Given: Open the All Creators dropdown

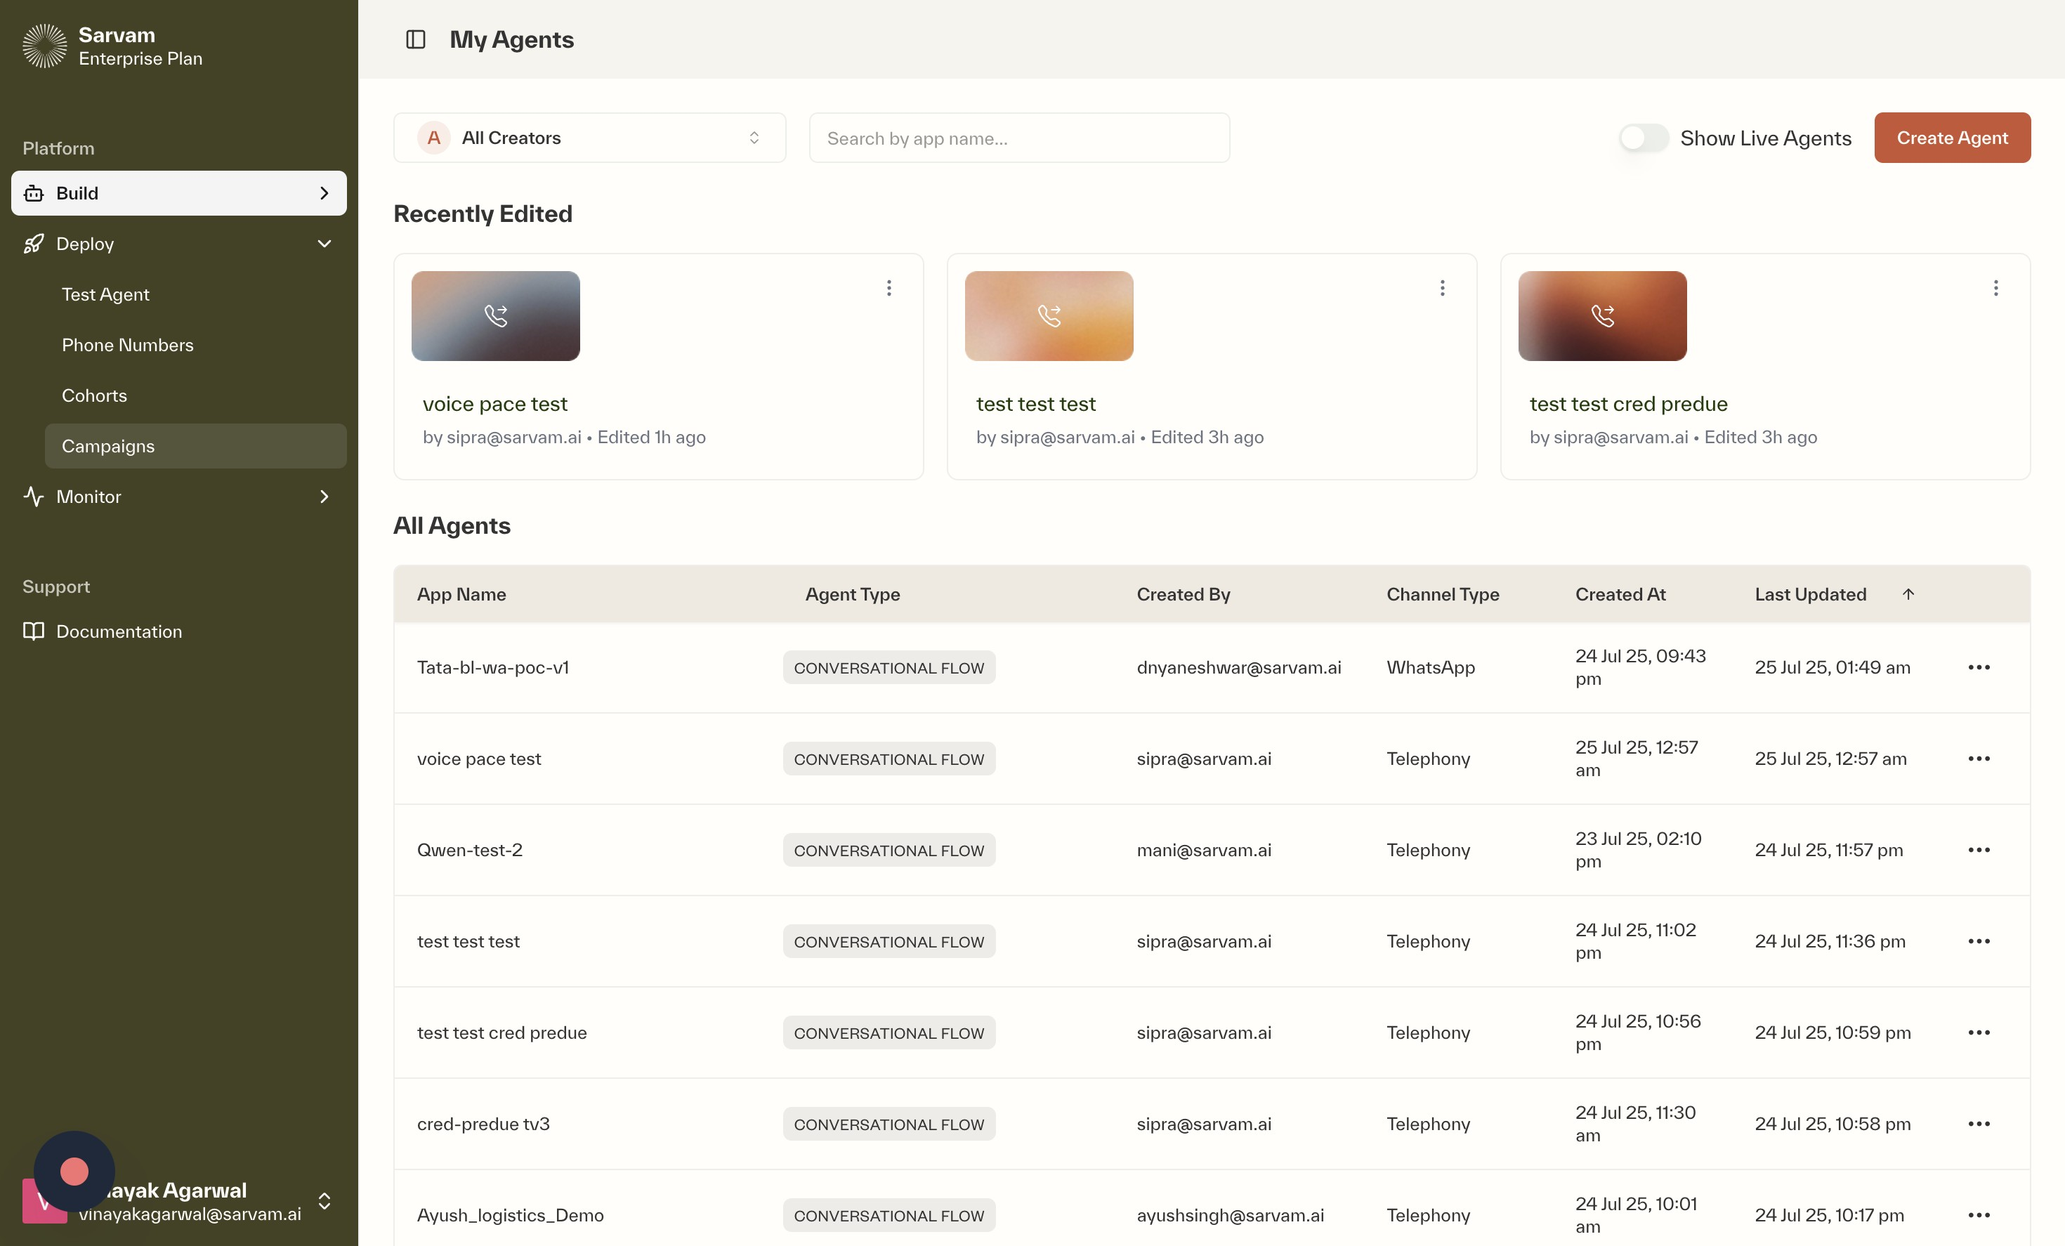Looking at the screenshot, I should (x=590, y=138).
